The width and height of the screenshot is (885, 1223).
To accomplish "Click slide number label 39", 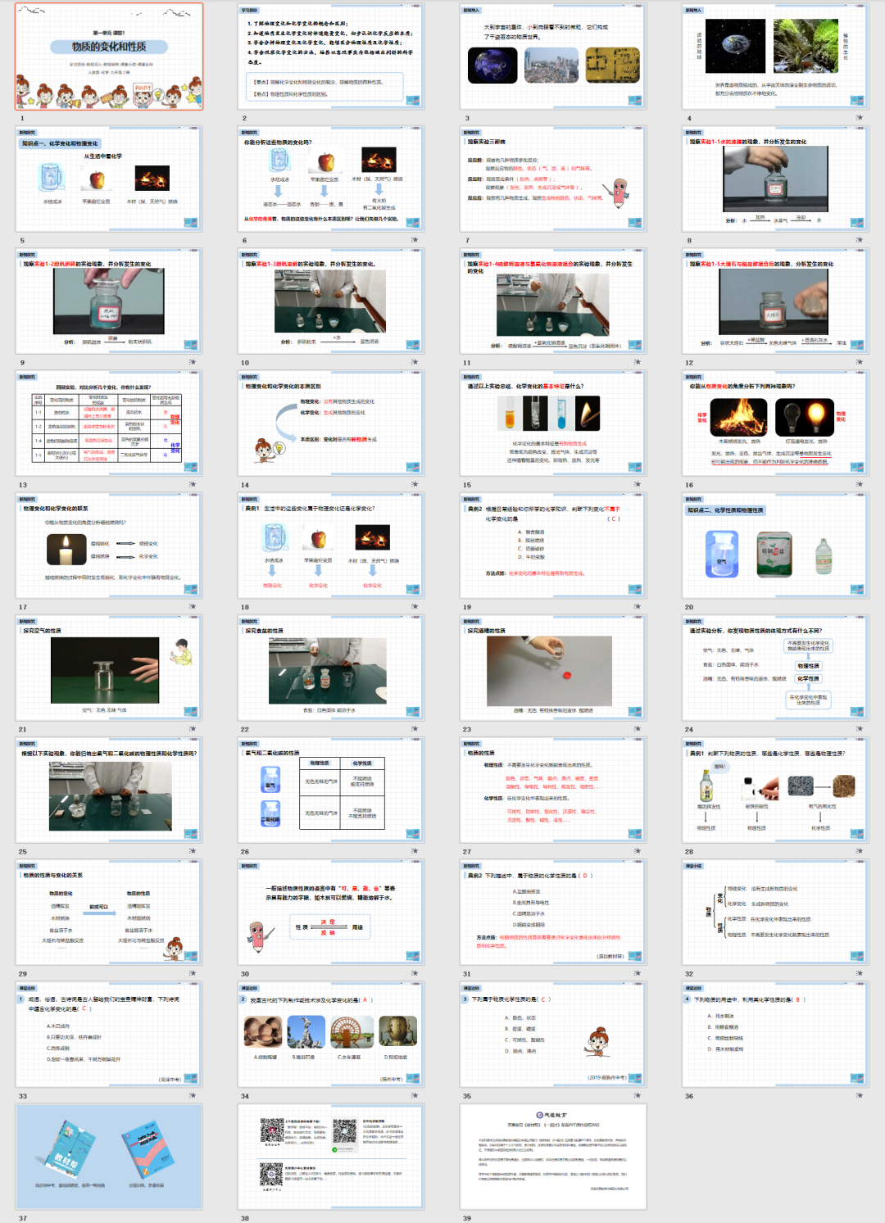I will [x=467, y=1217].
